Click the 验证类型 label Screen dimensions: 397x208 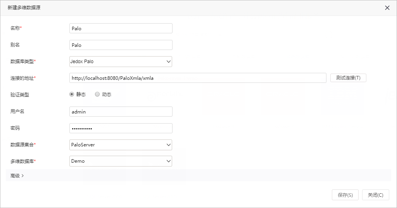click(20, 95)
